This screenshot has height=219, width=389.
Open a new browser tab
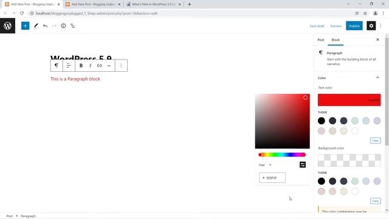[189, 4]
